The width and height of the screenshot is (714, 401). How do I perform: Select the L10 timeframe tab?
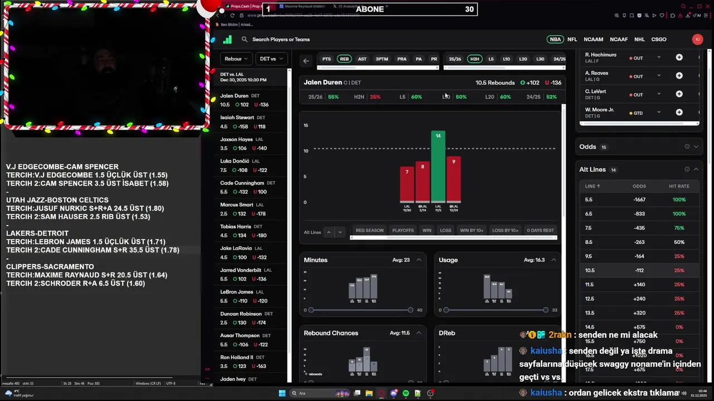click(x=506, y=59)
